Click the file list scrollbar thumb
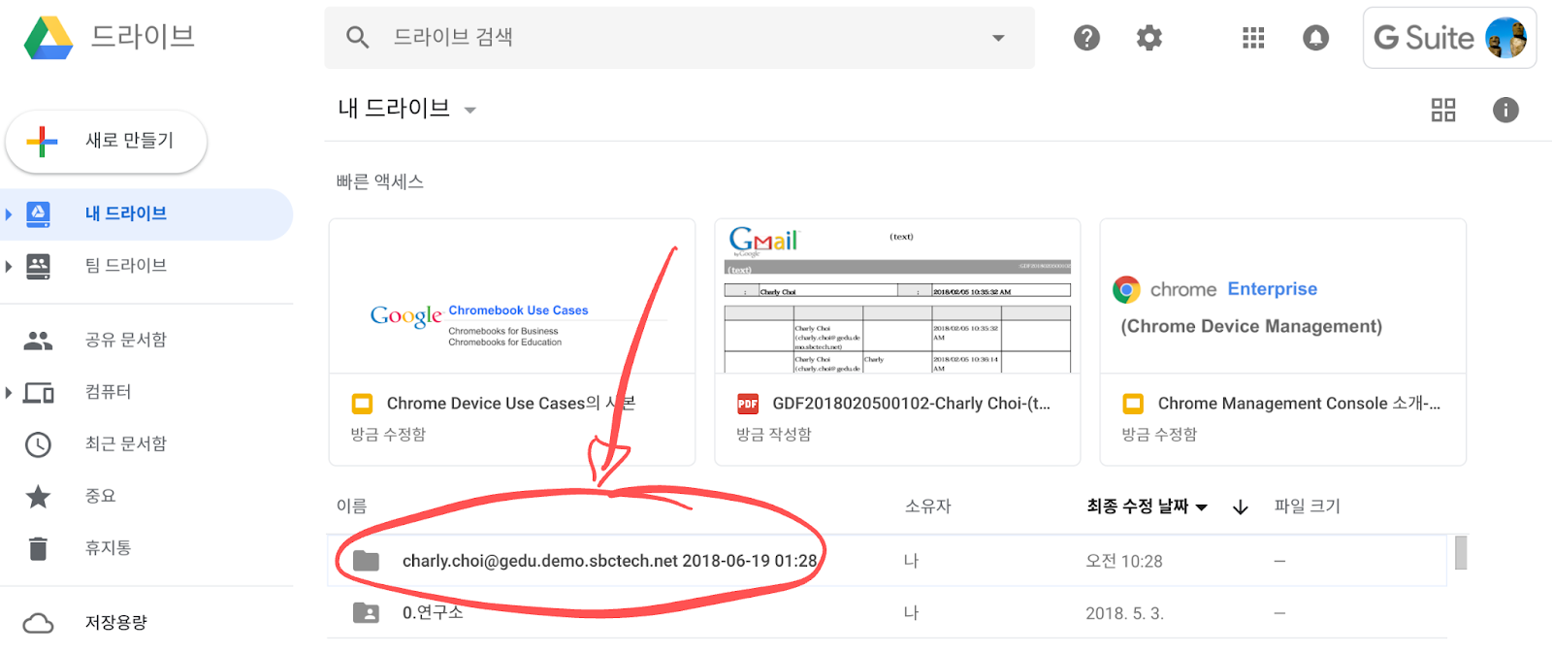Viewport: 1552px width, 653px height. [1461, 552]
